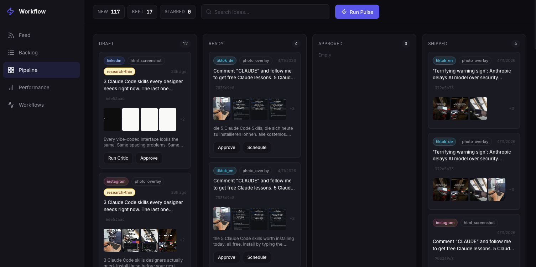Screen dimensions: 536x267
Task: Click the instagram tag in Draft column
Action: pyautogui.click(x=116, y=181)
